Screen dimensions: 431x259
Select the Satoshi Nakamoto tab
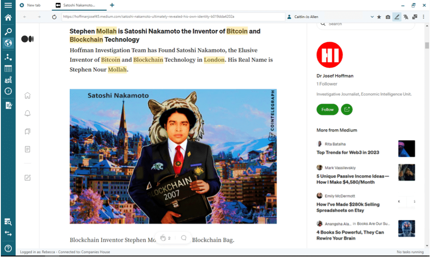(x=79, y=5)
